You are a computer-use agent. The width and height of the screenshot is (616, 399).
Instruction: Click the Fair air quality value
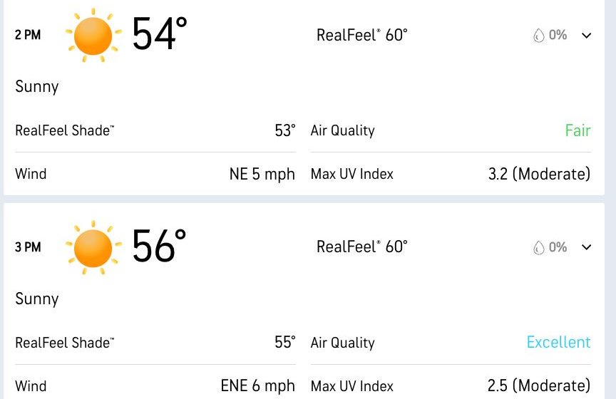[577, 130]
